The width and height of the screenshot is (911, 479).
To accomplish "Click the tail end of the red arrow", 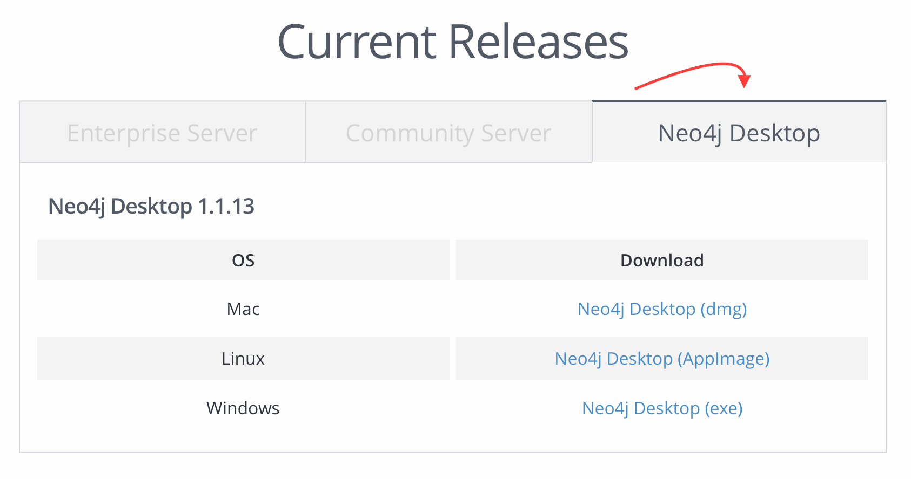I will (x=638, y=88).
